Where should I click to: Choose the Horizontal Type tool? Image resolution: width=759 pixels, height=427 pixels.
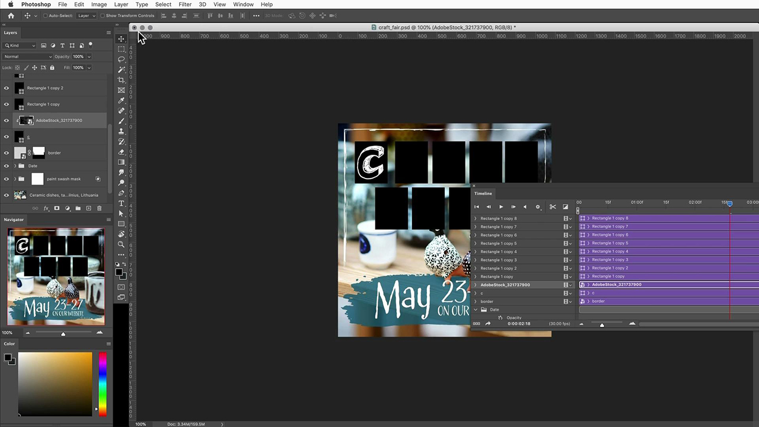[122, 203]
